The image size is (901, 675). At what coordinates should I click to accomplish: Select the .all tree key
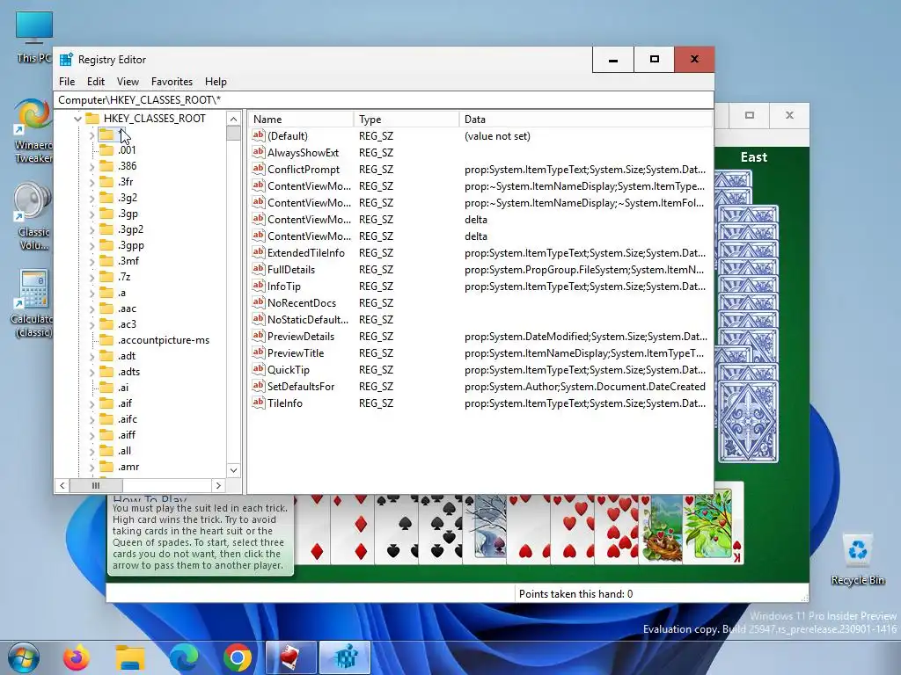click(124, 451)
